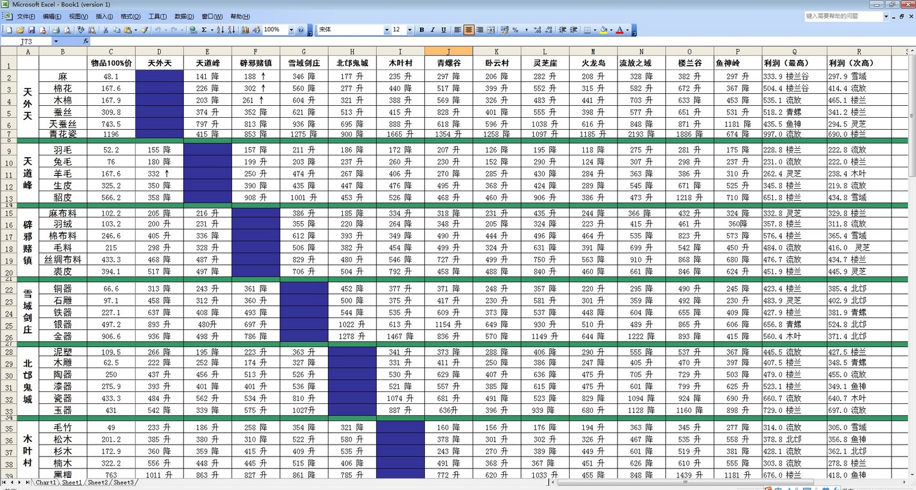Expand Fill Color dropdown arrow
This screenshot has height=490, width=916.
click(x=611, y=30)
